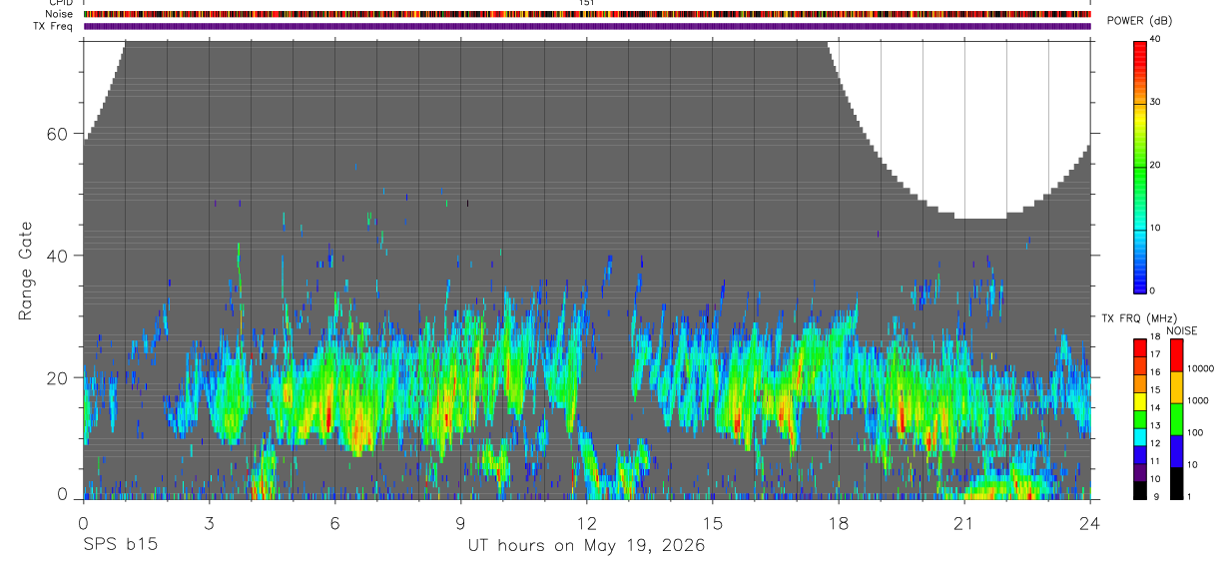Click the 16 label on TX FRQ scale
Screen dimensions: 1226x566
tap(1155, 372)
